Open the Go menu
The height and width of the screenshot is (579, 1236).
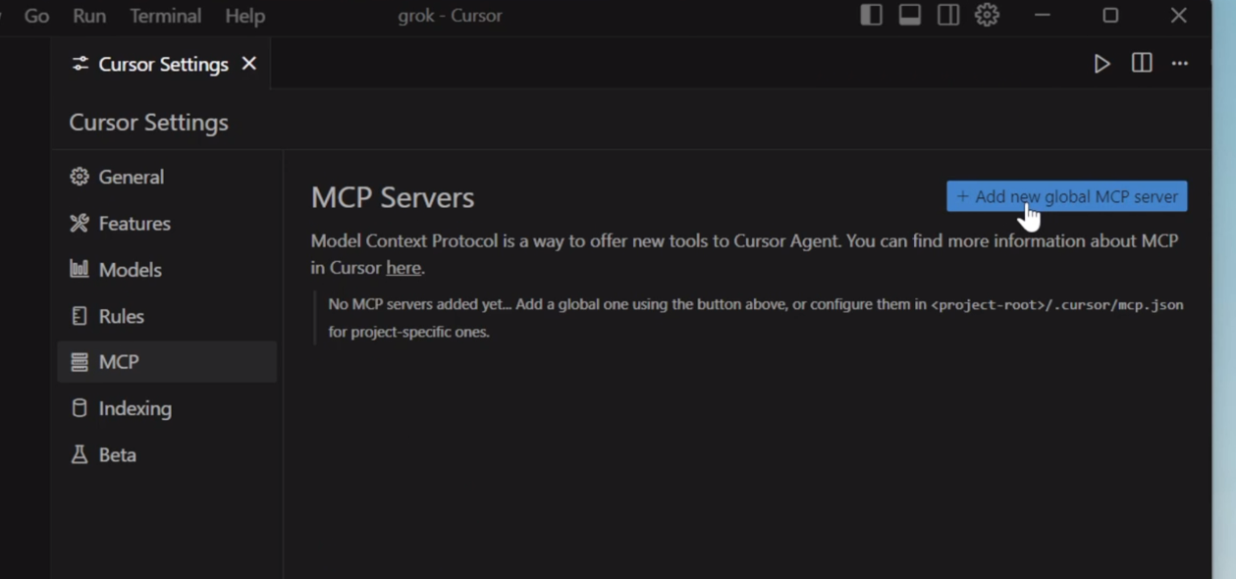[x=36, y=16]
